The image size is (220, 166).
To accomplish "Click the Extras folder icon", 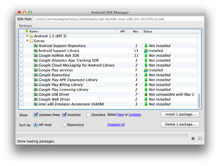I will 31,41.
